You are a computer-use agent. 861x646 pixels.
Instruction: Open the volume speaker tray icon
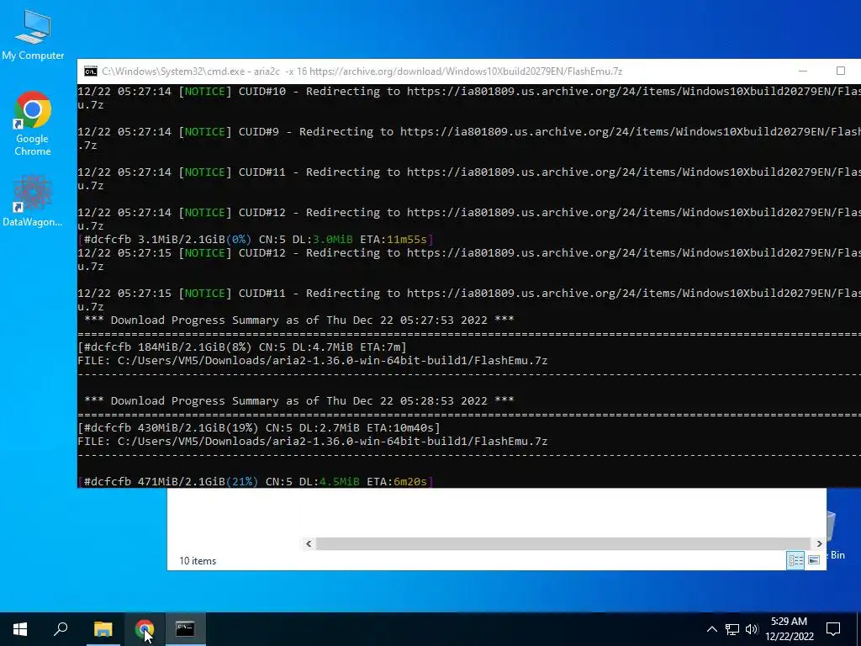pyautogui.click(x=752, y=629)
